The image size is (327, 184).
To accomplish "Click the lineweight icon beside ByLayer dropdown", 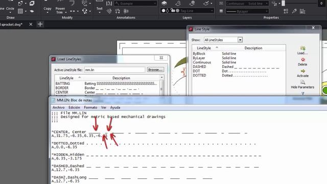I will 221,11.
